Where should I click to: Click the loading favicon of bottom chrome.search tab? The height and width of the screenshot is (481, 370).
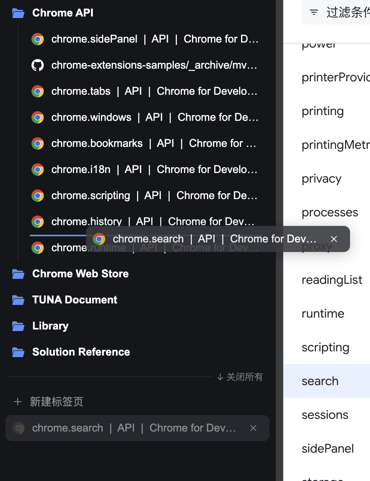click(18, 428)
